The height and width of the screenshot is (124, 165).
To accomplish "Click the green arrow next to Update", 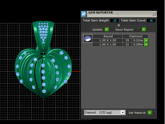I will click(x=107, y=30).
